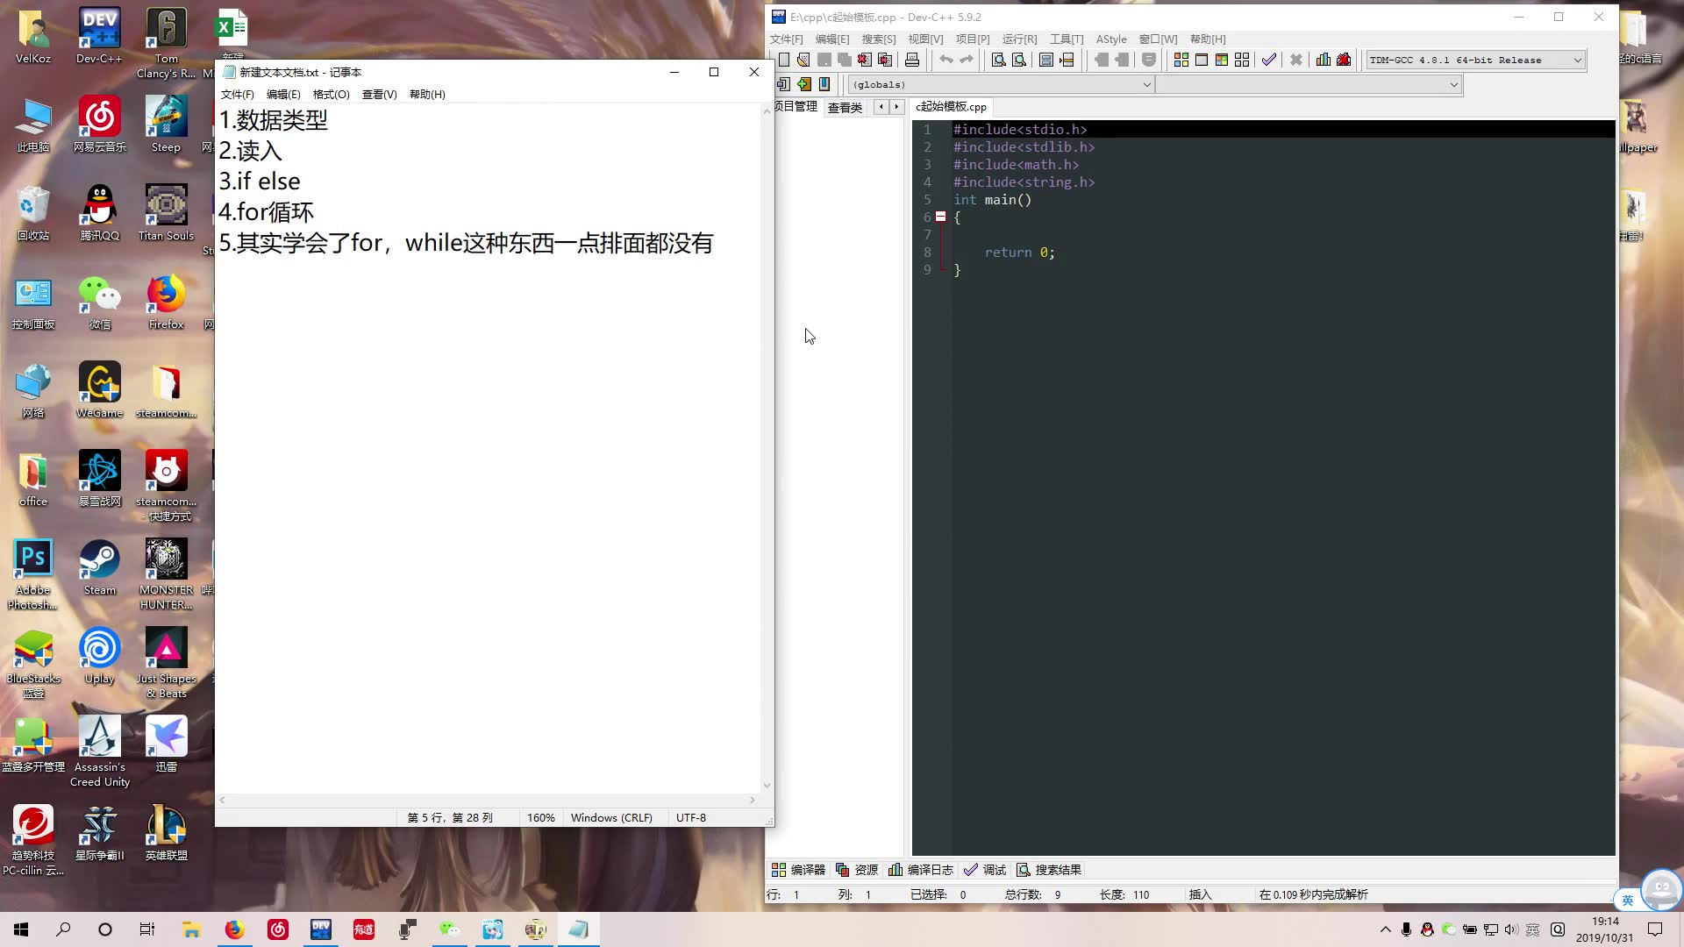Collapse code fold marker at line 6

point(940,217)
